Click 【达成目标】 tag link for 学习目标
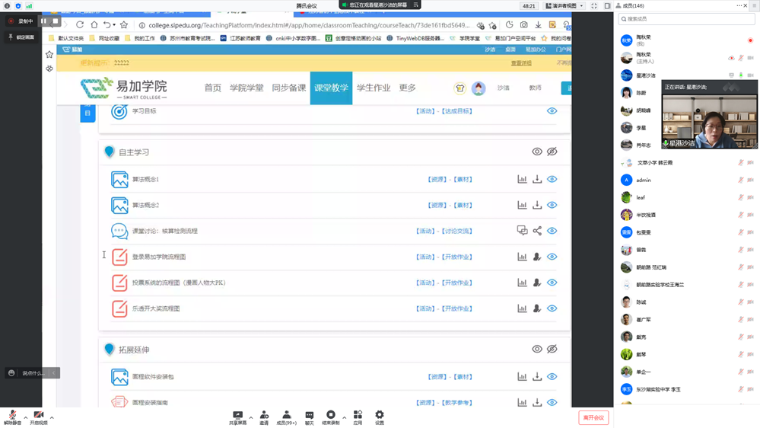Viewport: 760px width, 428px height. [x=456, y=111]
